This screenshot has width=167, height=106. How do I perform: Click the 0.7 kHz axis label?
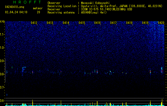tap(2, 87)
